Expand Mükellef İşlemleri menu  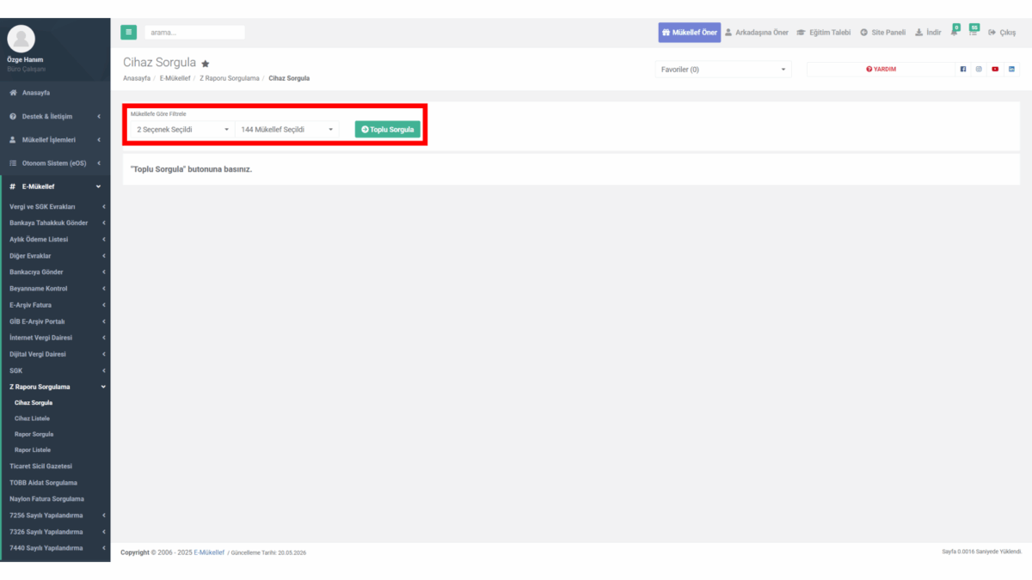tap(55, 139)
